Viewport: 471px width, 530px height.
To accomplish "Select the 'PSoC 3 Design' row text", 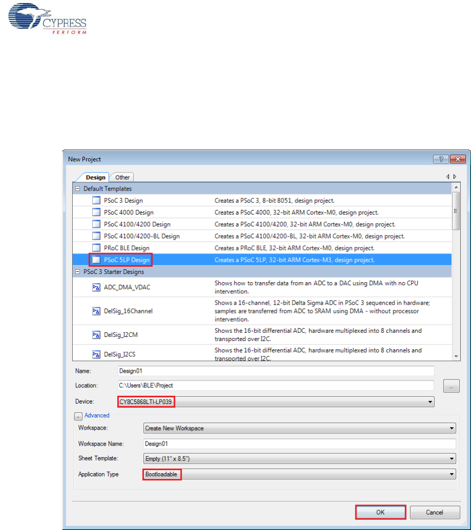I will 123,200.
